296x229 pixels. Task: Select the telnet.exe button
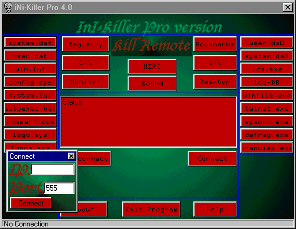point(267,108)
